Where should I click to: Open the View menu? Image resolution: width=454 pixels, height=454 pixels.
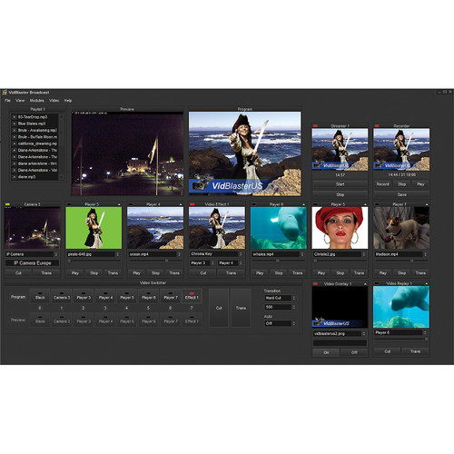point(20,101)
